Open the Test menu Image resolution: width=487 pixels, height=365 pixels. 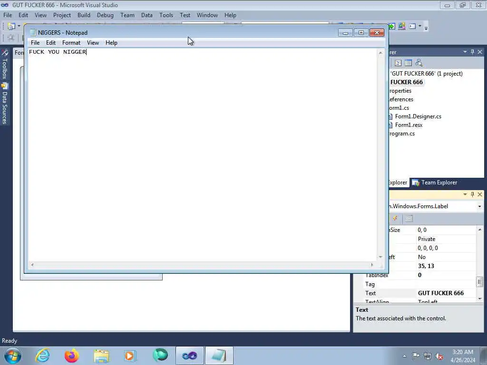[185, 15]
